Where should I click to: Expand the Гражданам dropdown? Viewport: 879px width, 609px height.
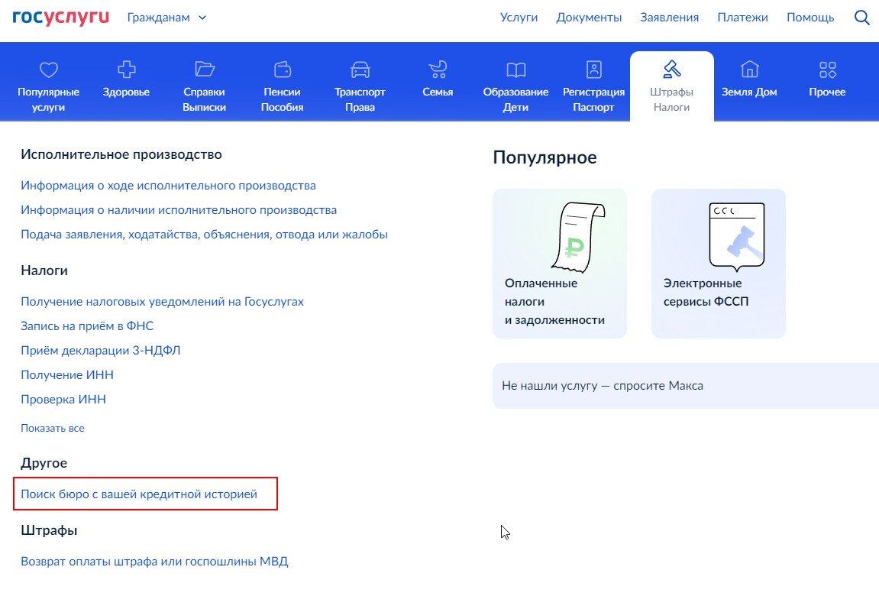[166, 18]
